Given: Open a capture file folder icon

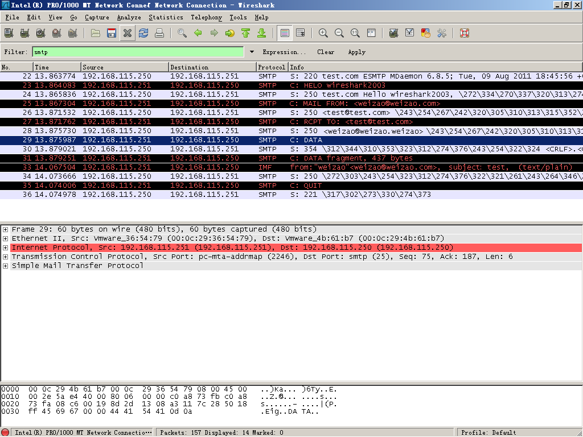Looking at the screenshot, I should 96,33.
